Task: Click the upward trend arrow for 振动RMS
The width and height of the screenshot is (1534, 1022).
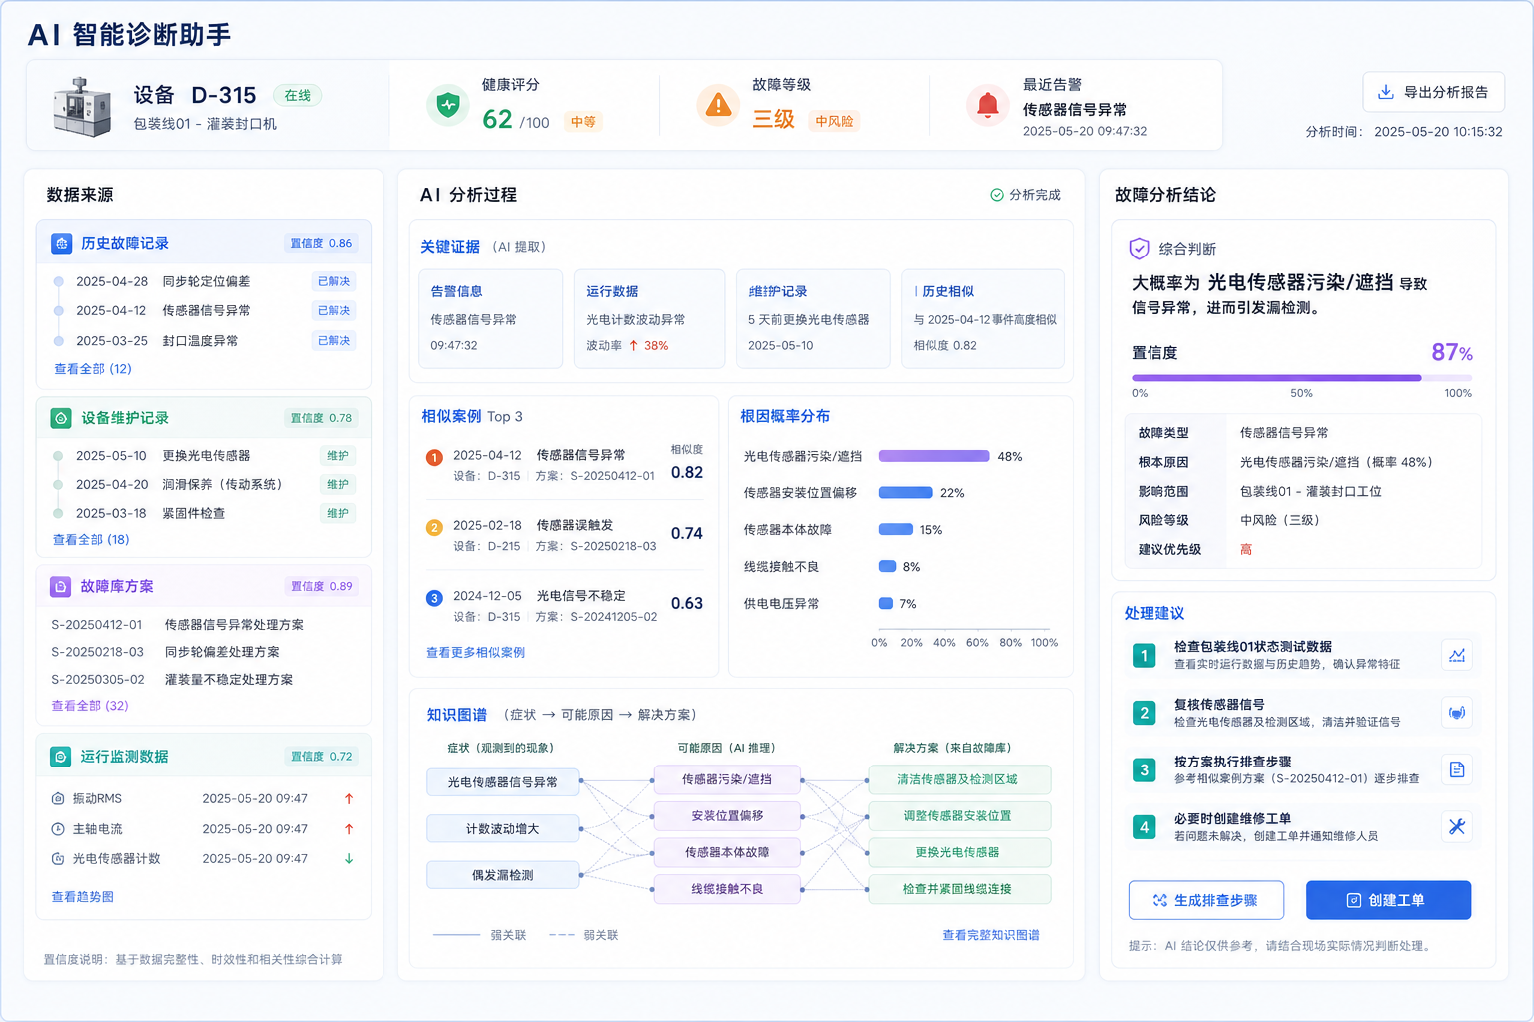Action: (349, 798)
